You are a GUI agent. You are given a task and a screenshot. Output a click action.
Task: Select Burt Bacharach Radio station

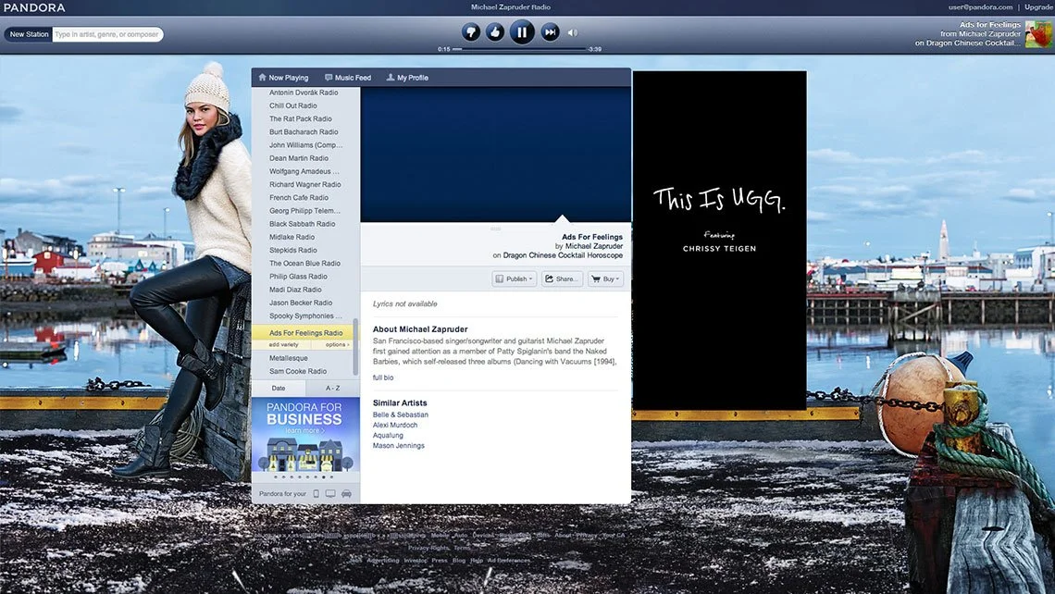point(304,132)
